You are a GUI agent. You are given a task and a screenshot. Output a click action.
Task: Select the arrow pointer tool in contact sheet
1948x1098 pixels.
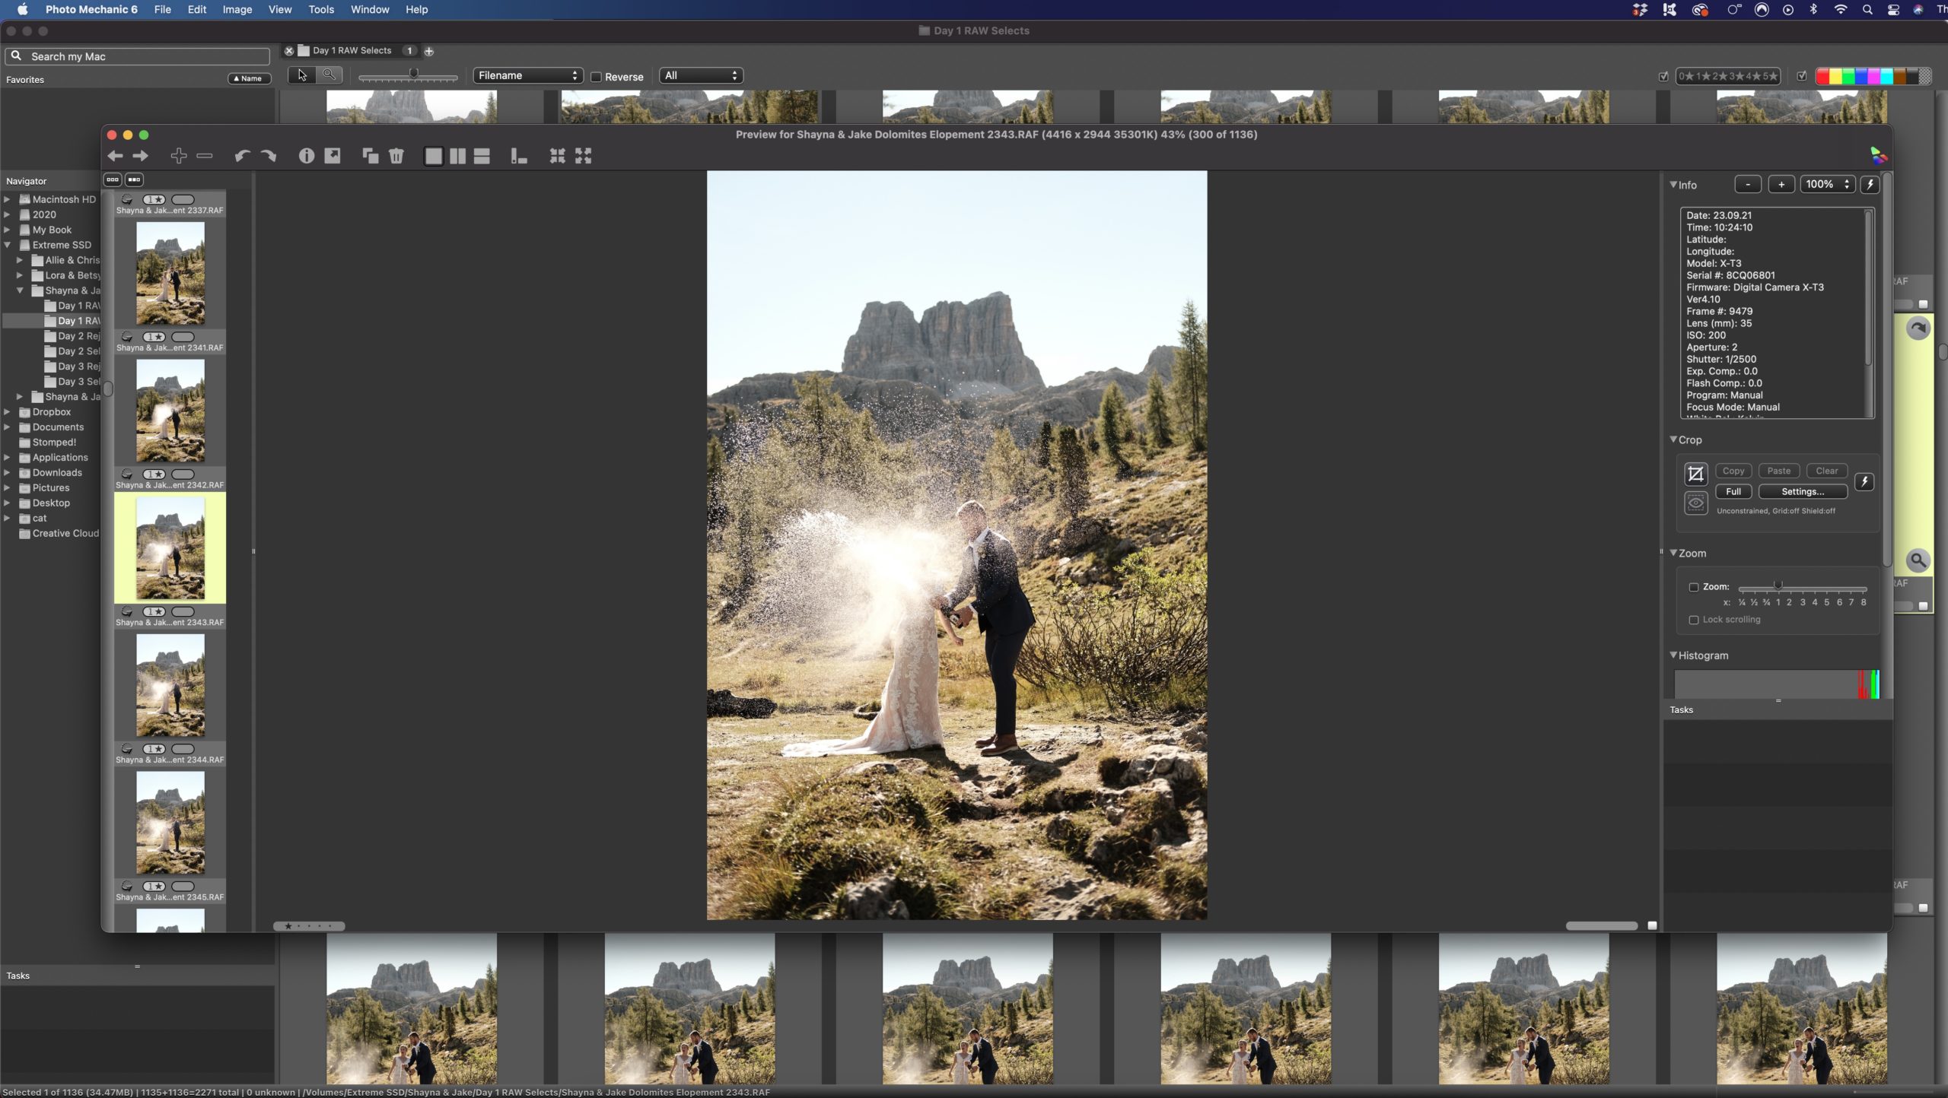(x=302, y=75)
